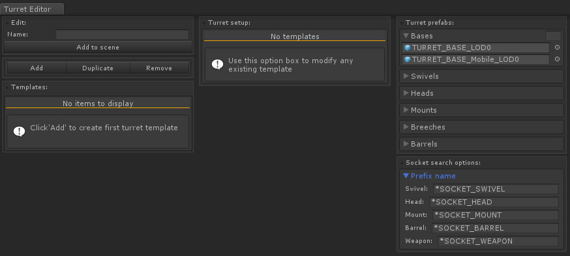Click the 'Turret prefabs:' section label
This screenshot has width=570, height=256.
tap(430, 23)
